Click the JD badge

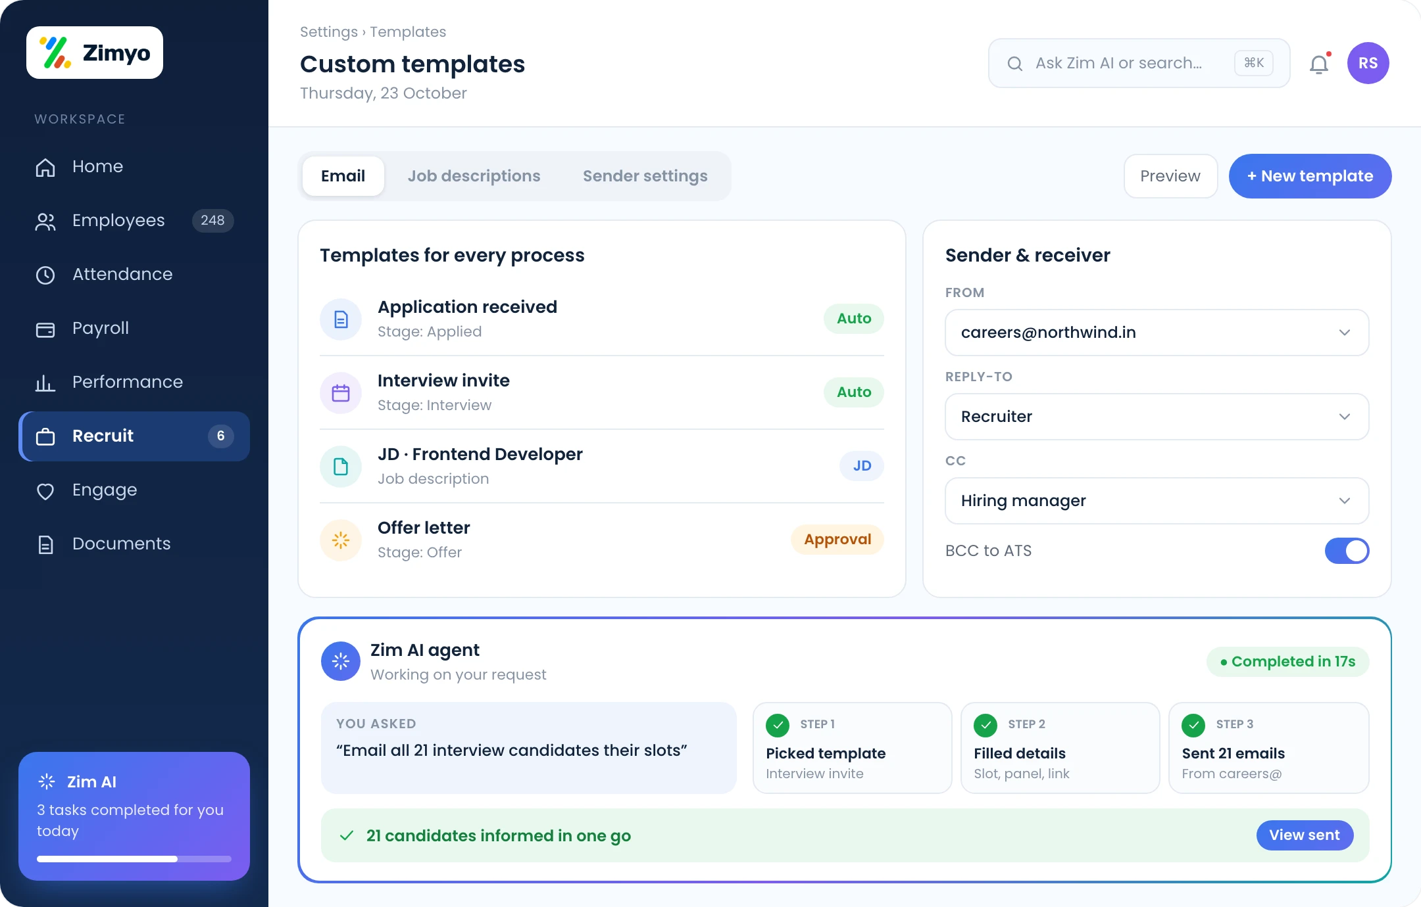tap(862, 466)
